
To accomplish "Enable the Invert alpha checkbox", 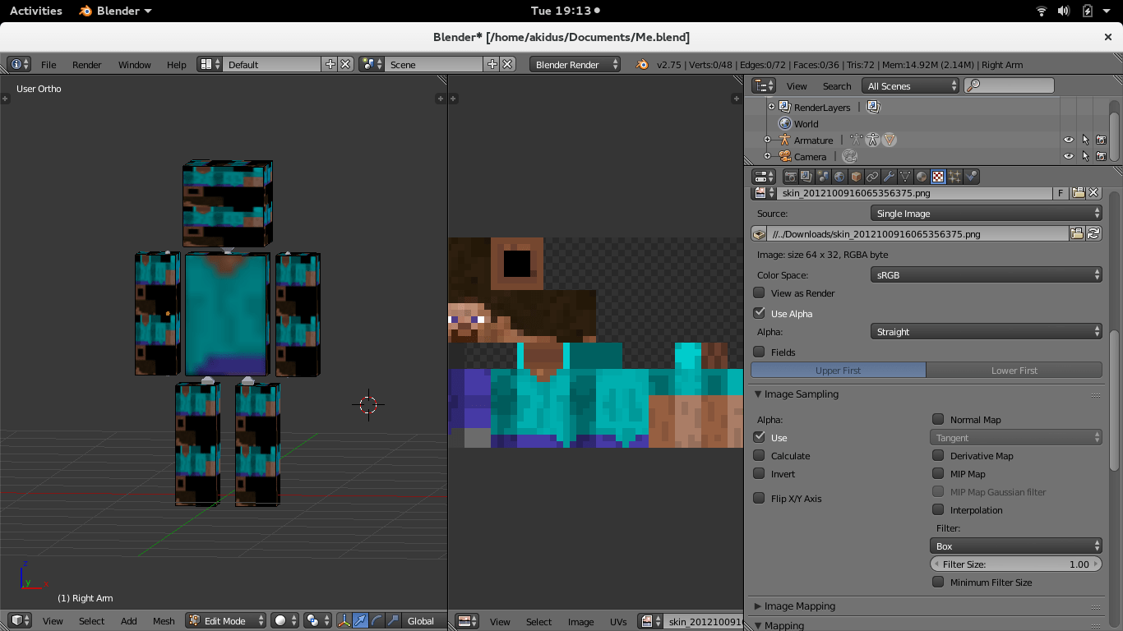I will click(x=758, y=473).
